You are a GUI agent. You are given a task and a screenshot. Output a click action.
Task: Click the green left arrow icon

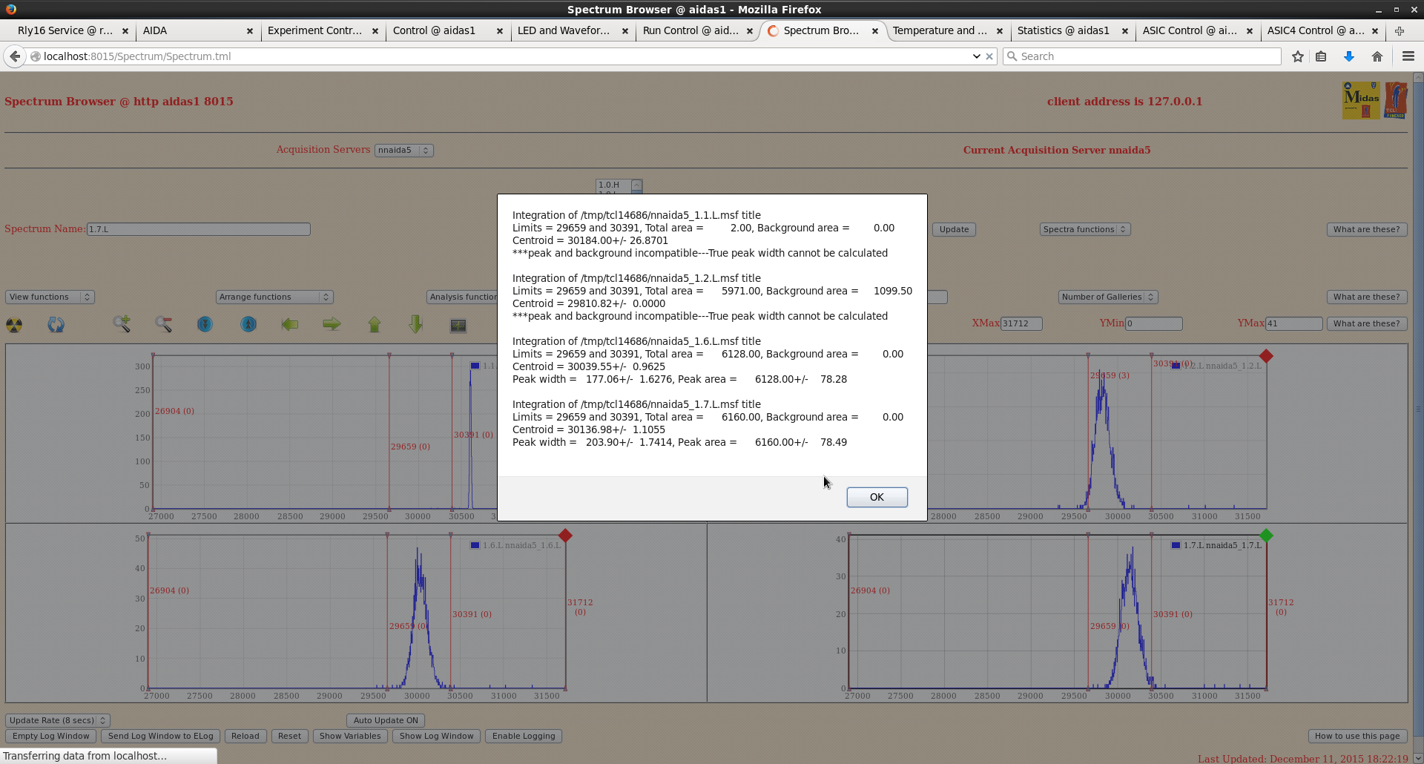click(290, 324)
